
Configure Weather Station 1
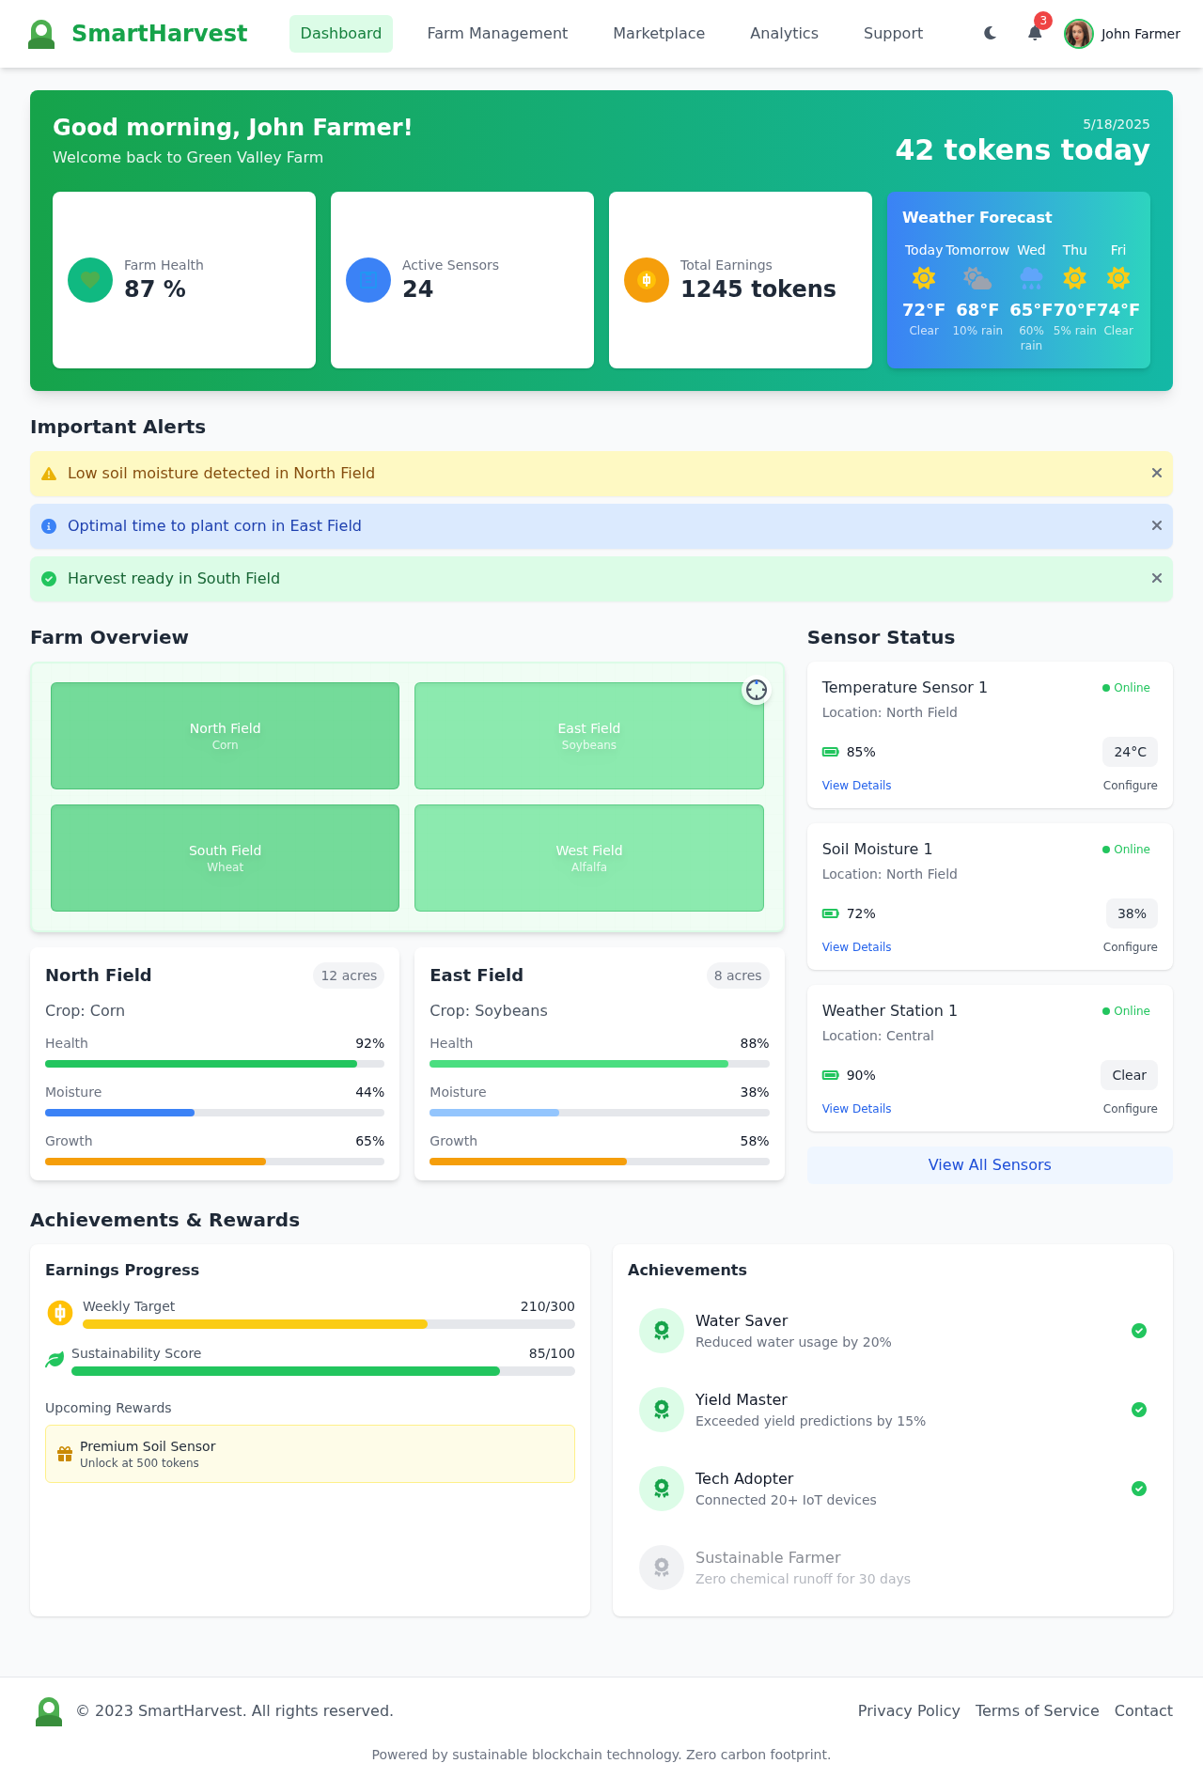[x=1131, y=1109]
